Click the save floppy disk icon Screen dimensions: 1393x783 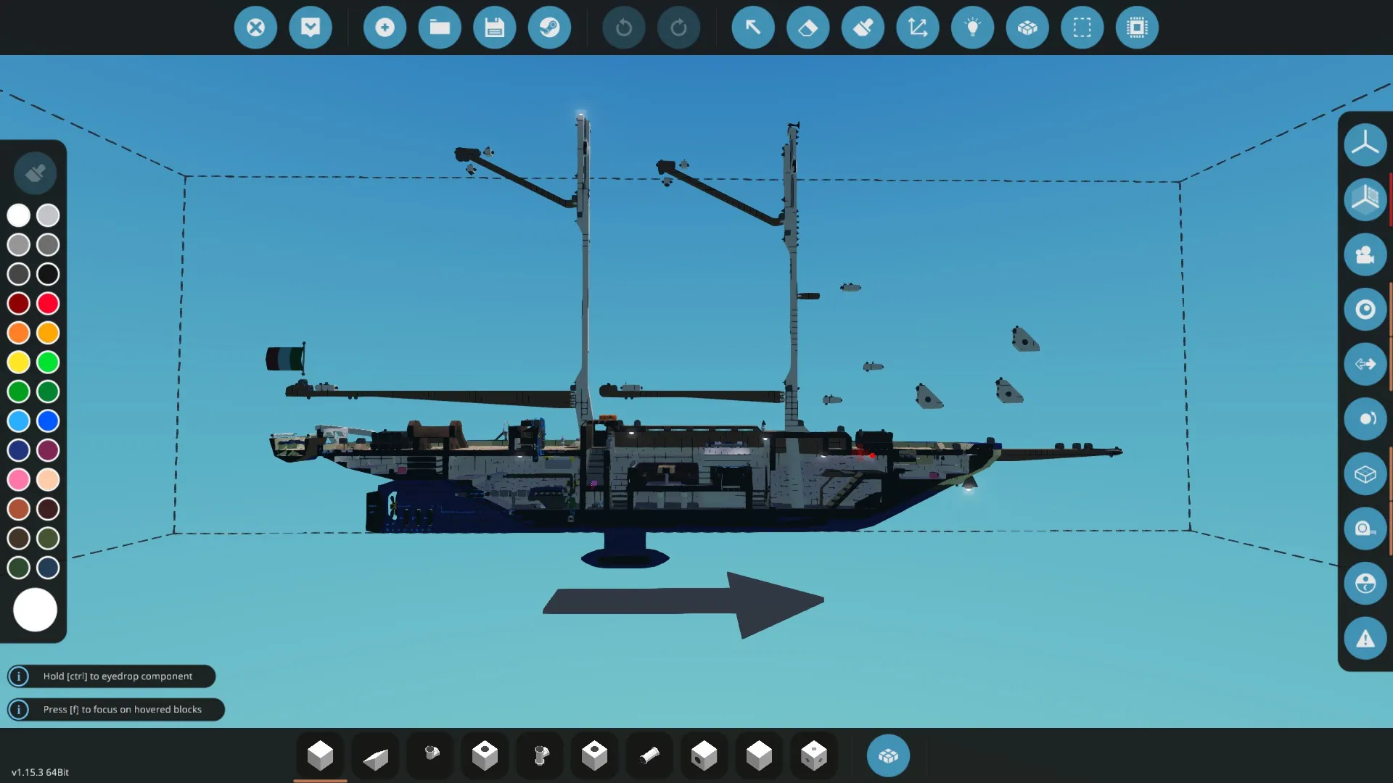pyautogui.click(x=494, y=28)
